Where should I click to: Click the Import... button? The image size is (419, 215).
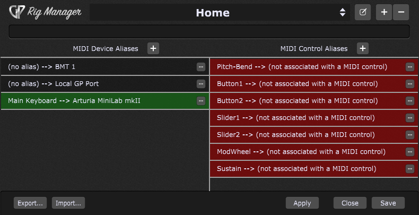click(x=68, y=203)
